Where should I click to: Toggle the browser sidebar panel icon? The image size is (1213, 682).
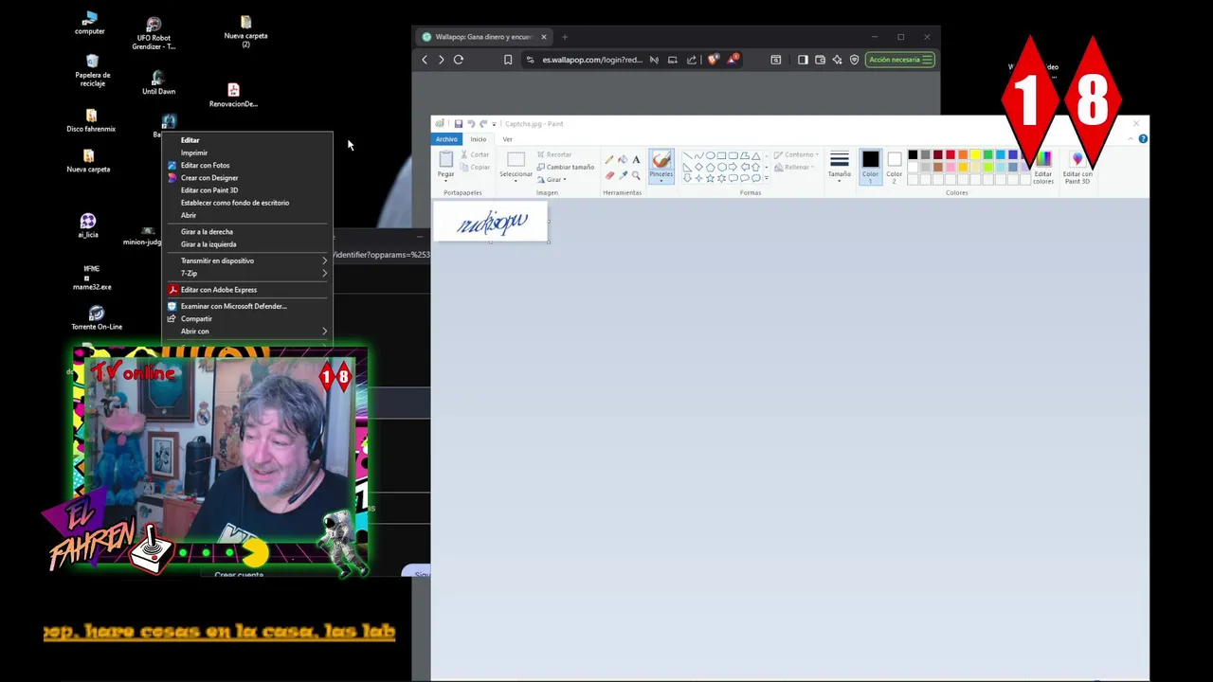tap(803, 60)
